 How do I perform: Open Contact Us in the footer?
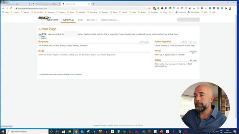[96, 125]
